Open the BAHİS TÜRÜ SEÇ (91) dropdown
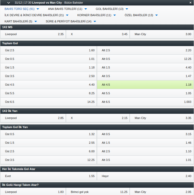Image resolution: width=194 pixels, height=195 pixels. [22, 9]
